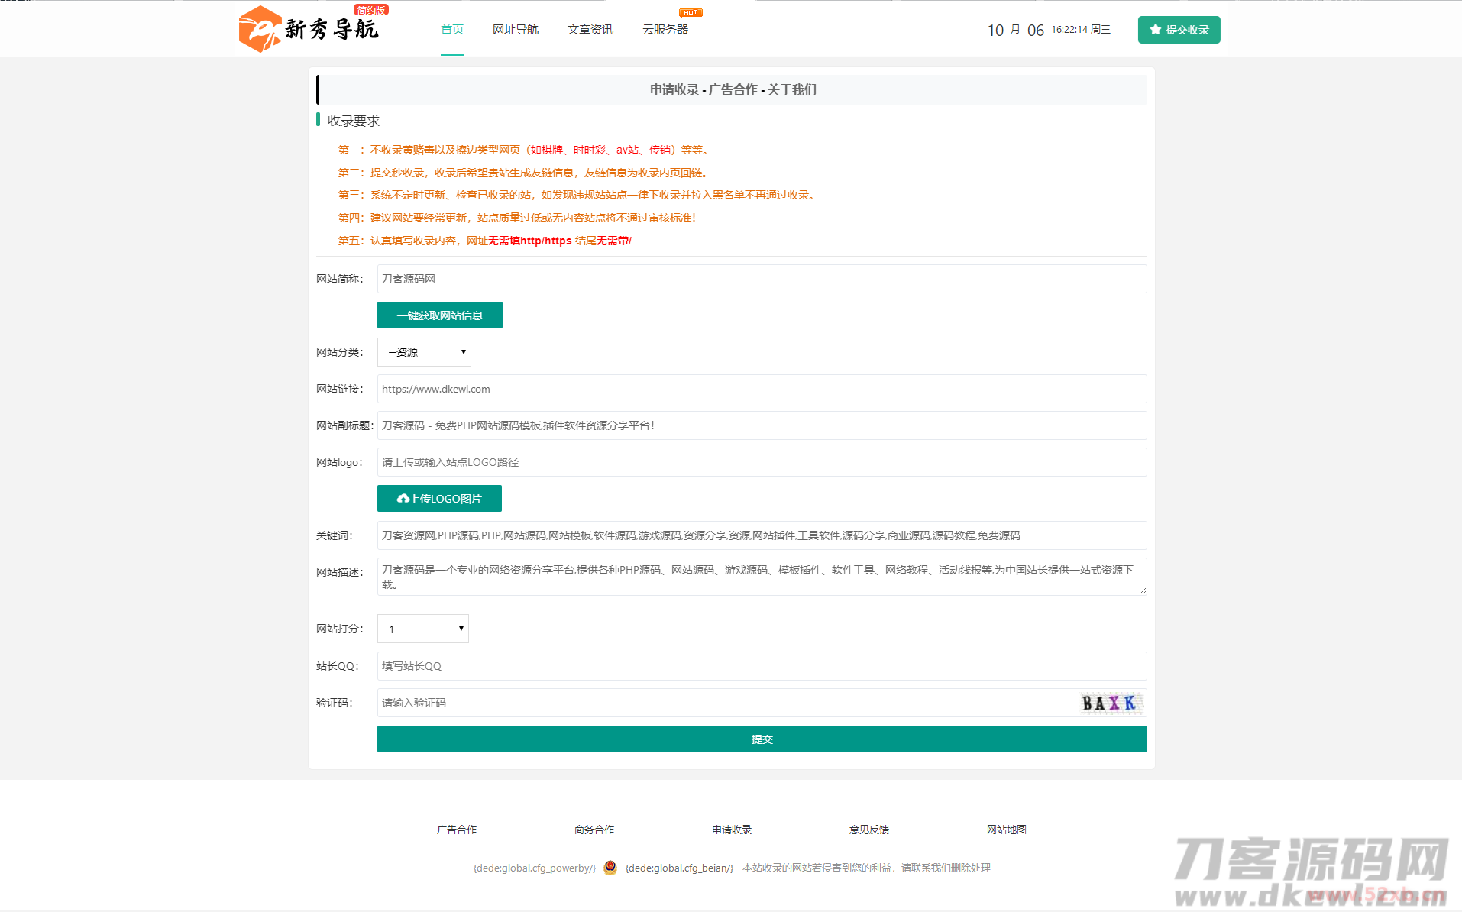Click the 网站logo path input field
1462x912 pixels.
pos(762,462)
